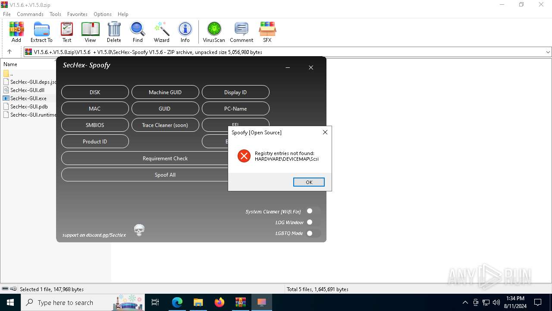Viewport: 552px width, 311px height.
Task: Open Windows Start menu
Action: coord(10,302)
